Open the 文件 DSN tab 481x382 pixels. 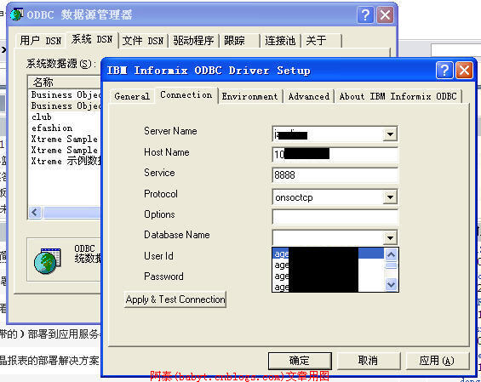point(143,41)
